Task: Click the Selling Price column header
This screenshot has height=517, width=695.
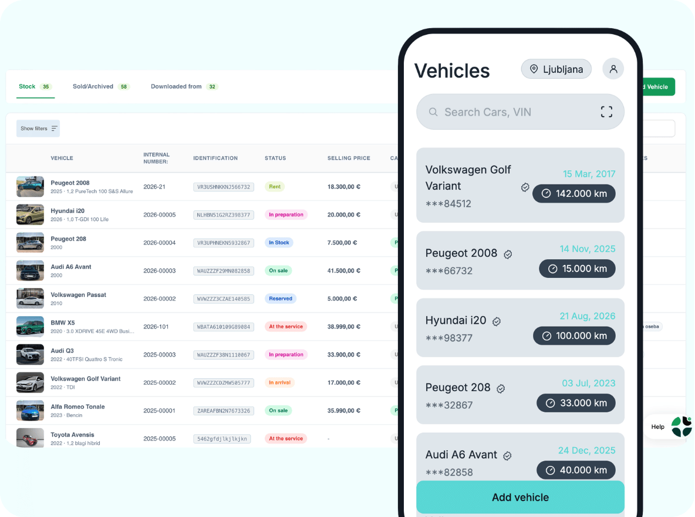Action: pos(349,158)
